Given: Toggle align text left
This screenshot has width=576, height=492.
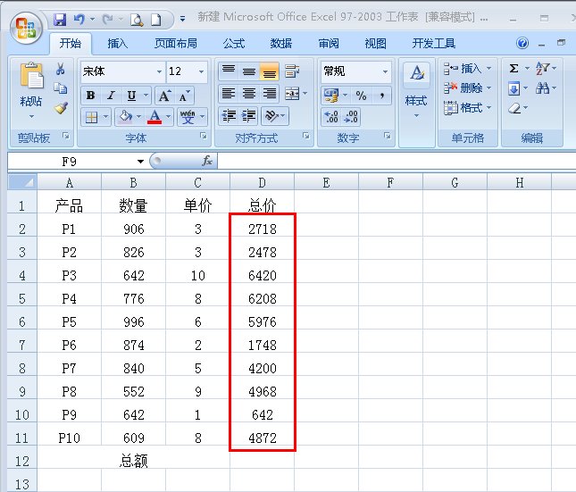Looking at the screenshot, I should [x=229, y=94].
